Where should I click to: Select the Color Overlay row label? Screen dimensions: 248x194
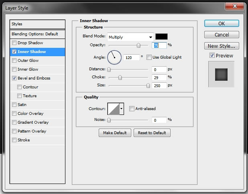(x=30, y=114)
